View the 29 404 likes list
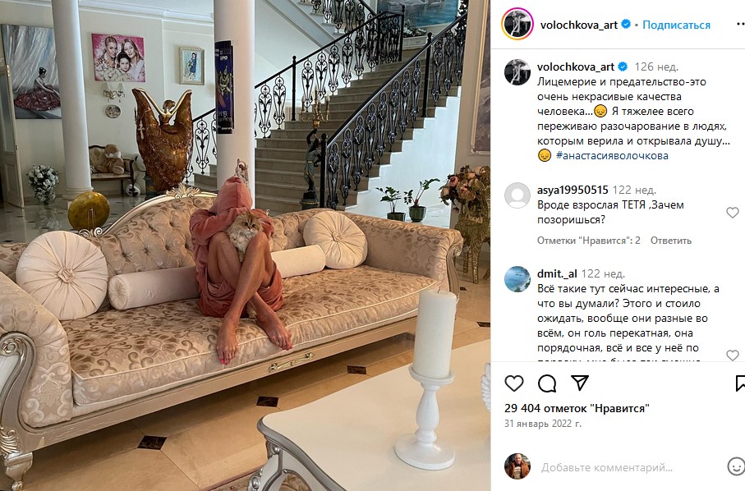This screenshot has height=491, width=745. tap(577, 408)
